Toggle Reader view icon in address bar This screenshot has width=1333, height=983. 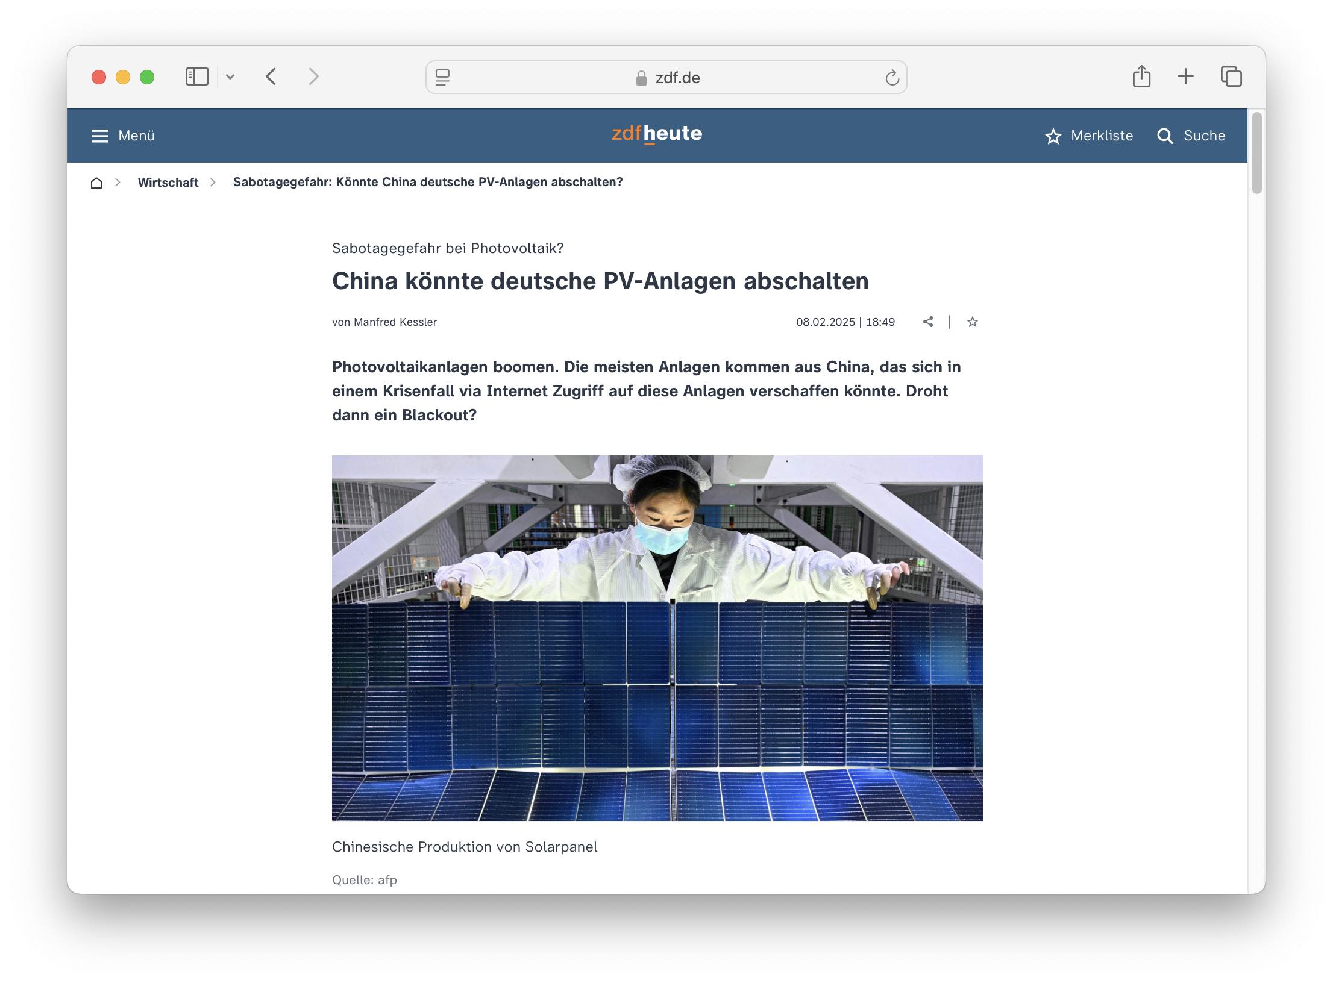442,77
